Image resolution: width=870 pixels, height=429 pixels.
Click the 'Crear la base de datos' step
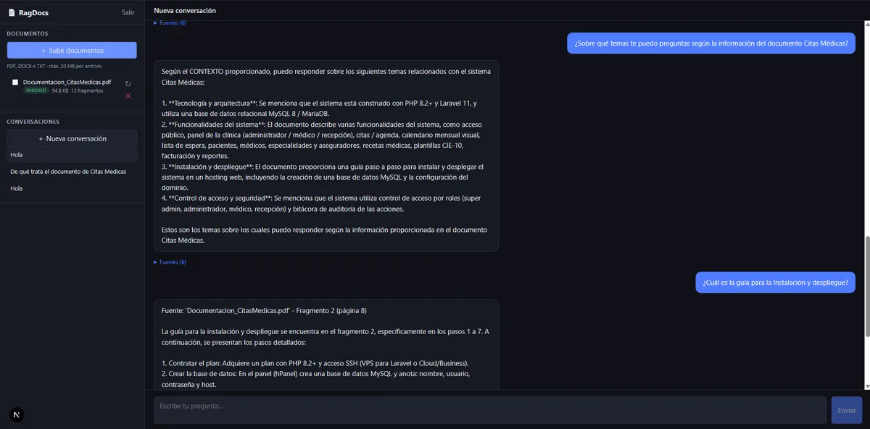(316, 379)
